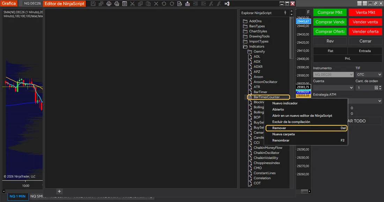Click the Print icon in editor toolbar

tap(109, 4)
